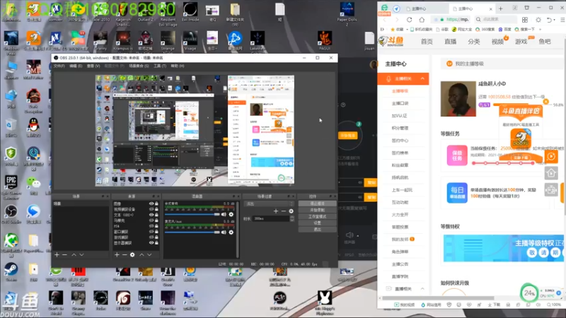Toggle visibility of the 显示器捕获 source
566x318 pixels.
pos(151,242)
